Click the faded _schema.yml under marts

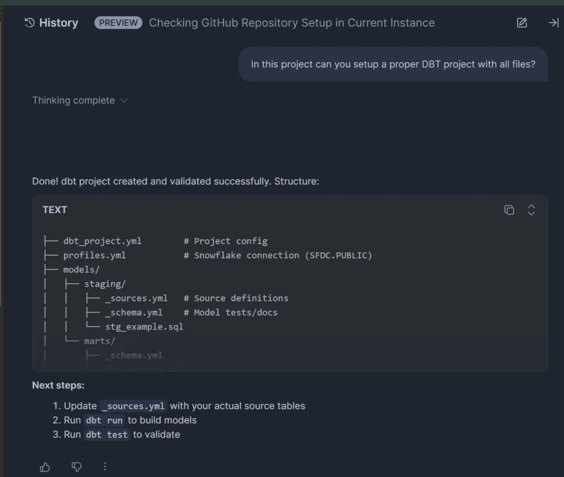(x=134, y=355)
